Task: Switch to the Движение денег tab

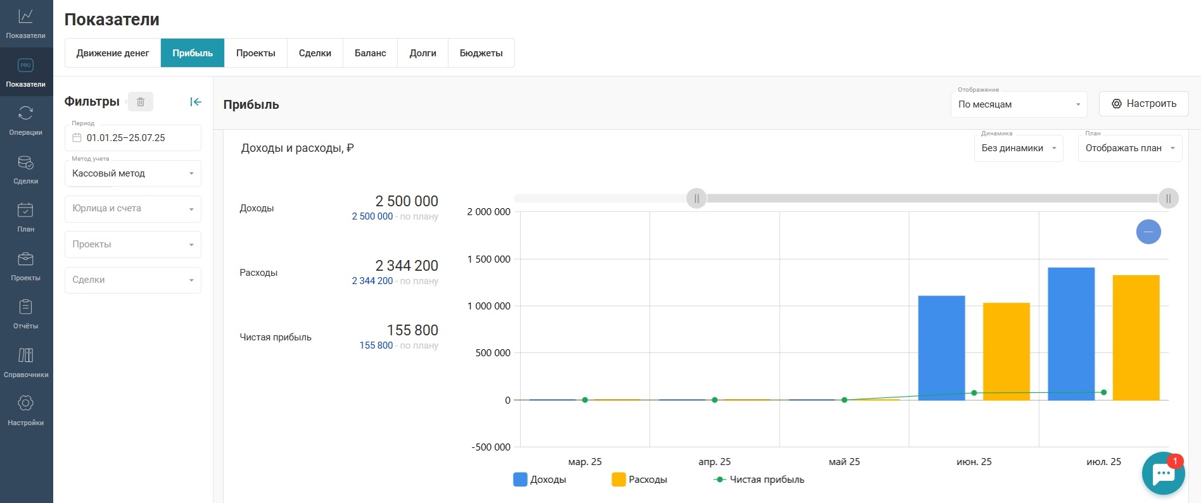Action: [113, 53]
